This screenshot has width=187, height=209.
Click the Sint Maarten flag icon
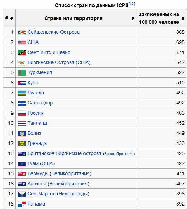click(x=22, y=194)
